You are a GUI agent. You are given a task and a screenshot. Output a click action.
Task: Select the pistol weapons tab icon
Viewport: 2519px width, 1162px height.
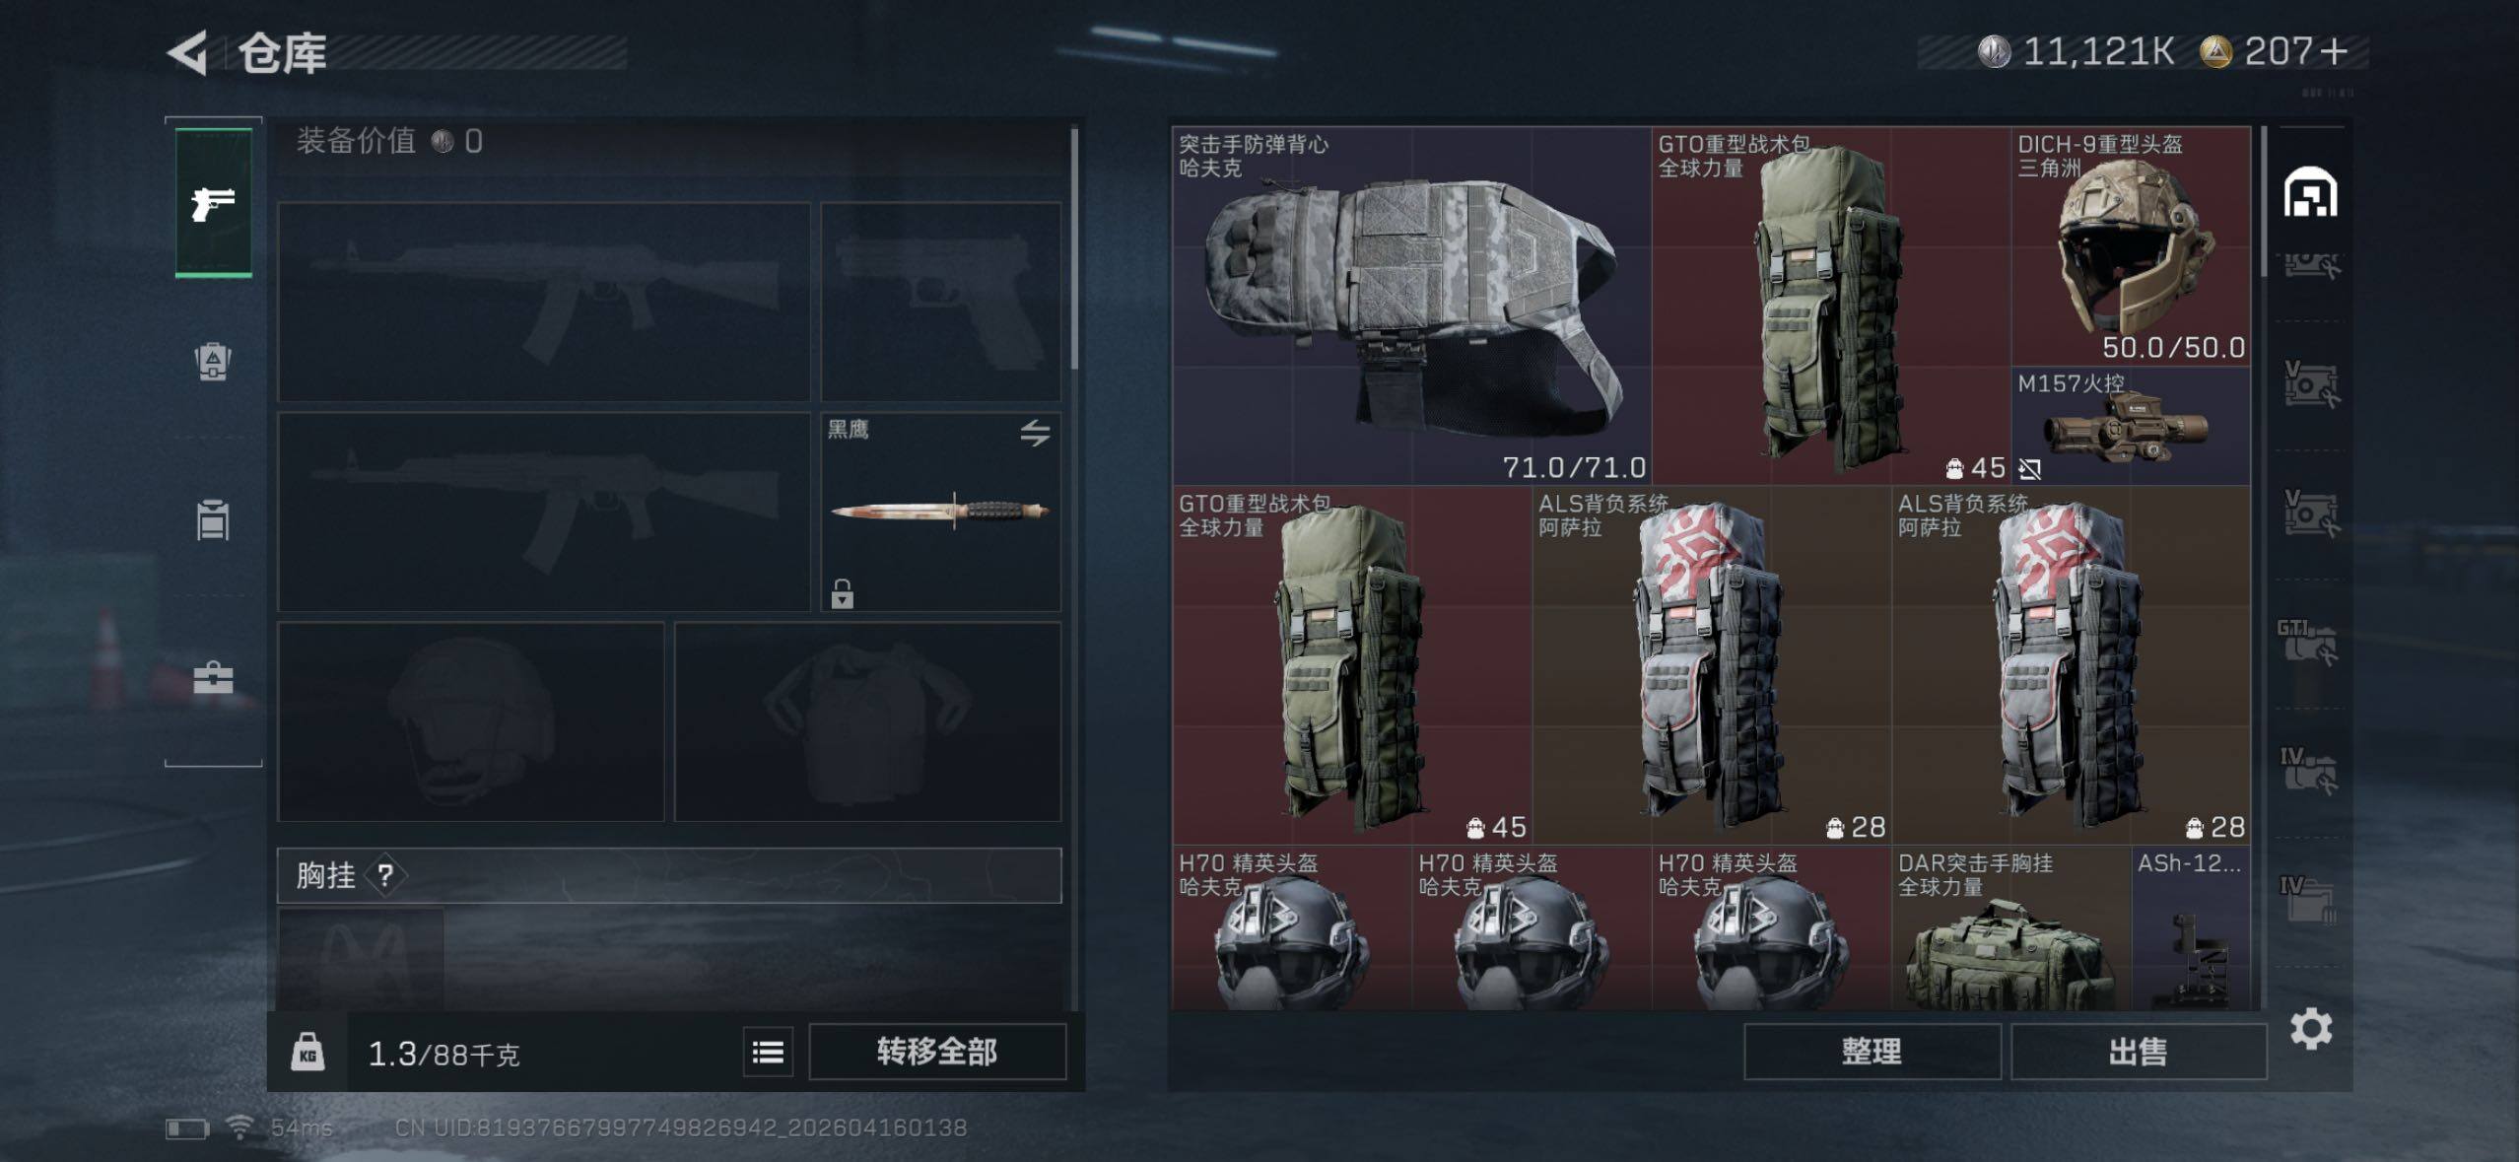213,203
